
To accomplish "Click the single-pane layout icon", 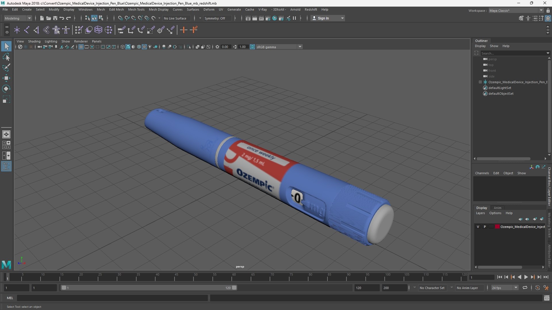I will [x=6, y=134].
